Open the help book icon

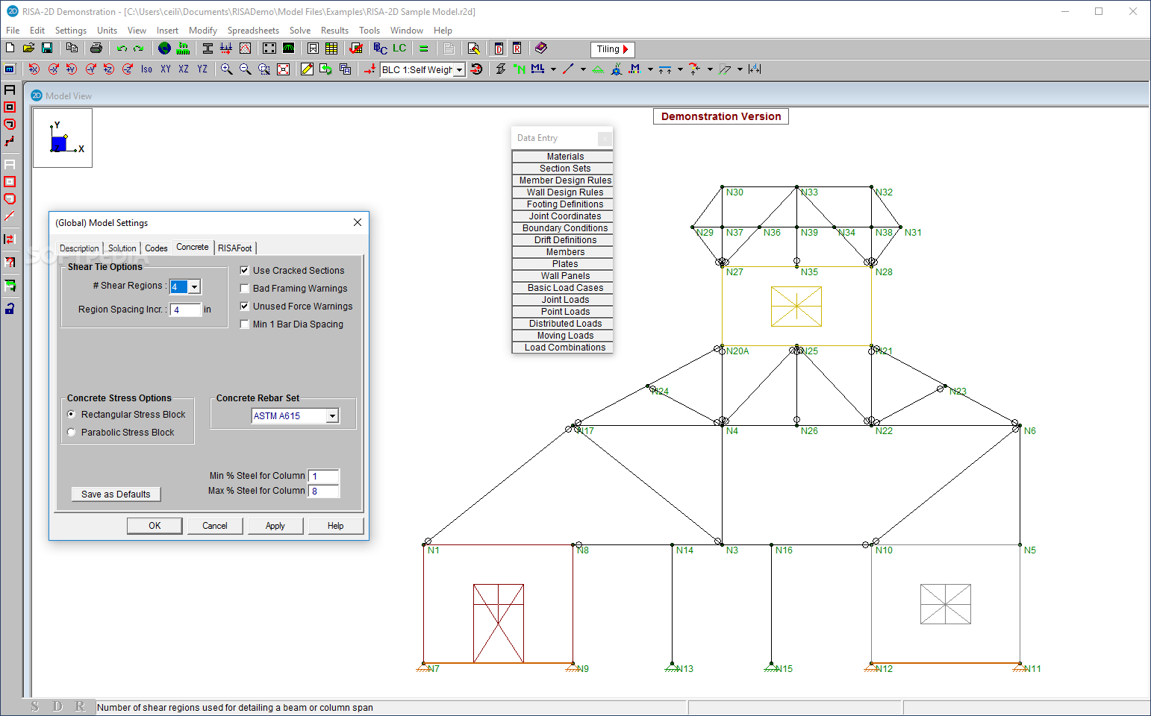point(541,48)
